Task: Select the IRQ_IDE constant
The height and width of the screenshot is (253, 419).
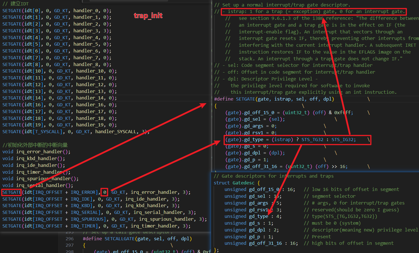Action: [80, 199]
